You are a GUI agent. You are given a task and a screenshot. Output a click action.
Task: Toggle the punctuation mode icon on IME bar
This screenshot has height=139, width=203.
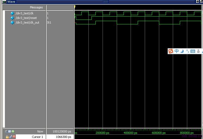click(x=187, y=51)
